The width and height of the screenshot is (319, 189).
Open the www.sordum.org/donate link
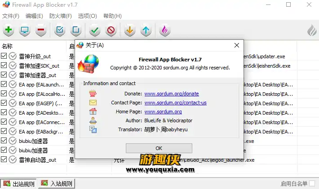172,94
